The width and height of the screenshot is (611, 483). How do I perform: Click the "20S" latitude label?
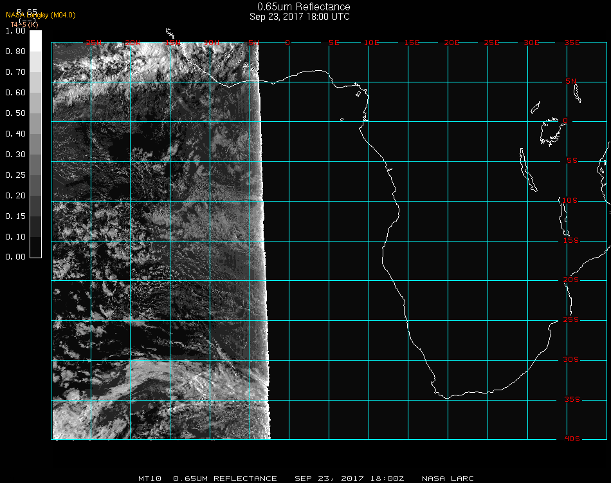(571, 280)
